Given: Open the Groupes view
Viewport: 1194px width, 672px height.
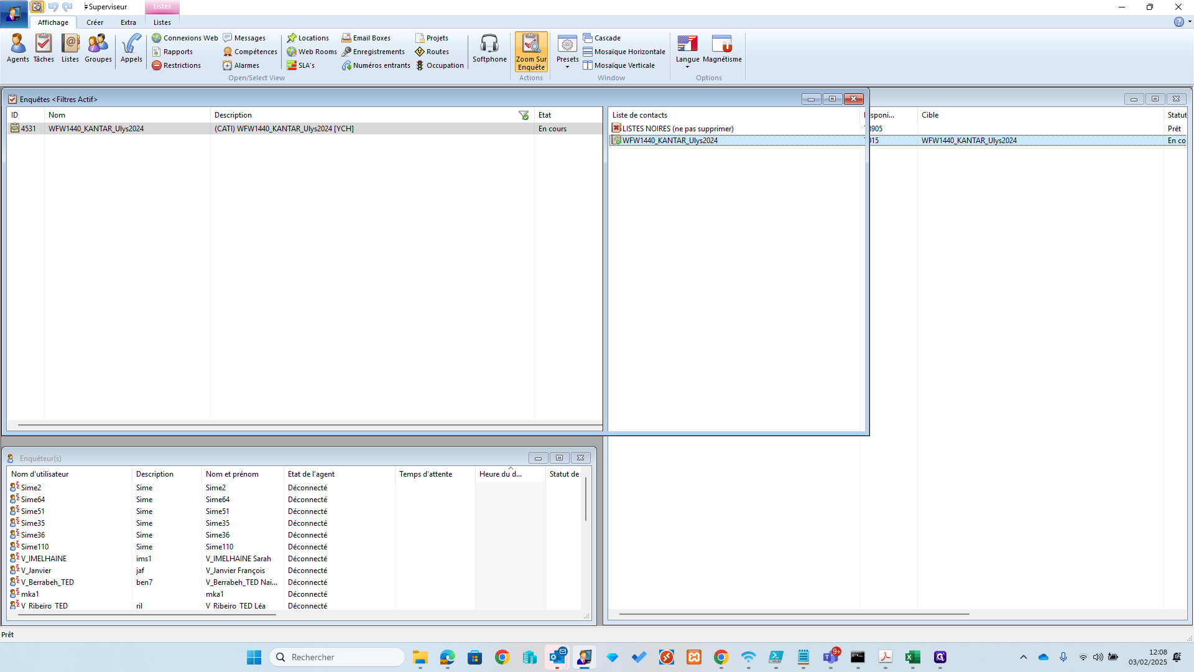Looking at the screenshot, I should point(98,49).
